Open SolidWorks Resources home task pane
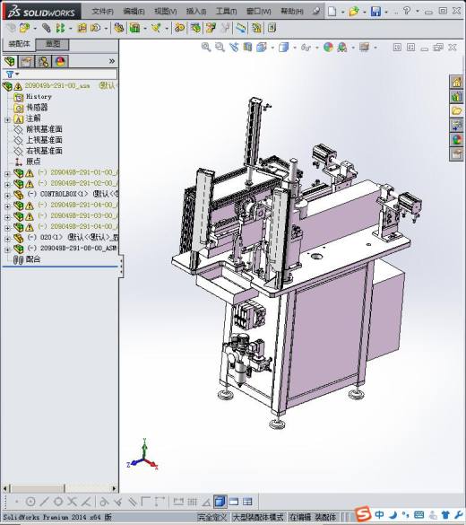The image size is (466, 525). click(x=457, y=82)
